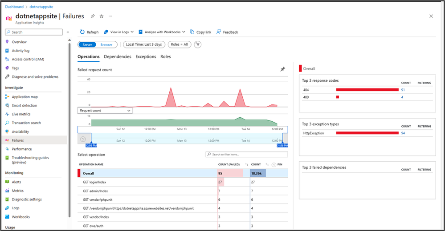Select the GET vendor/phpunit operation row
The width and height of the screenshot is (445, 231).
[183, 199]
